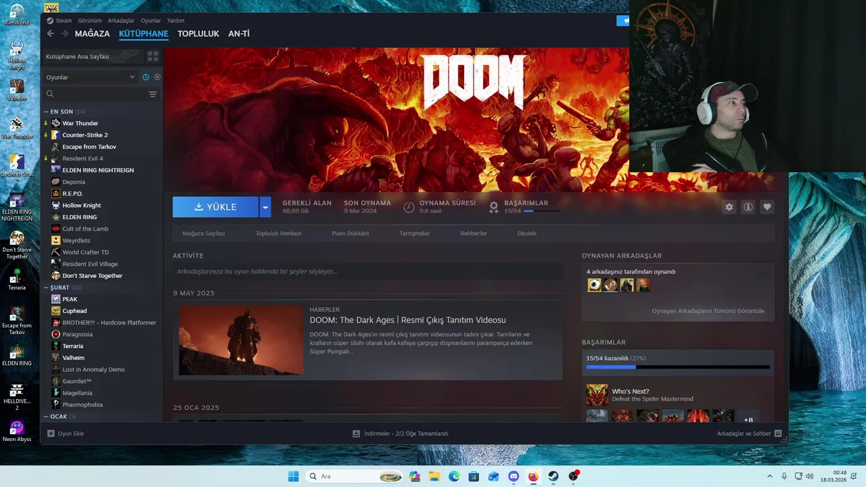Screen dimensions: 866x487
Task: Go back with the left arrow
Action: 50,34
